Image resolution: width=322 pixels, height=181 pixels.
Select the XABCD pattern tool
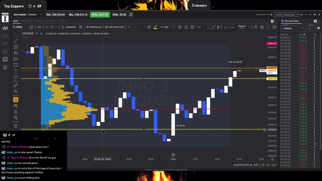[x=16, y=53]
